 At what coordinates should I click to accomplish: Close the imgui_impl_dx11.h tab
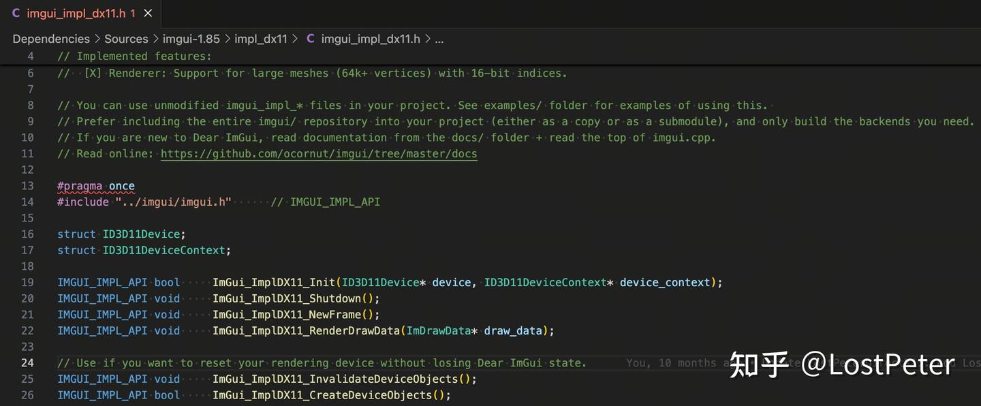point(147,12)
